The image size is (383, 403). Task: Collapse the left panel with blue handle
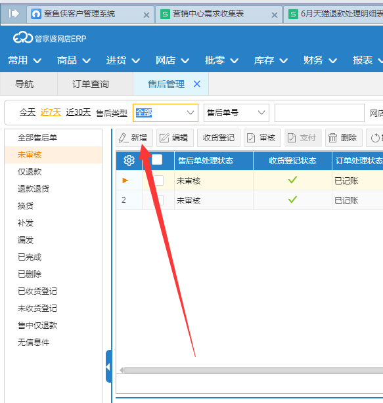coord(108,366)
